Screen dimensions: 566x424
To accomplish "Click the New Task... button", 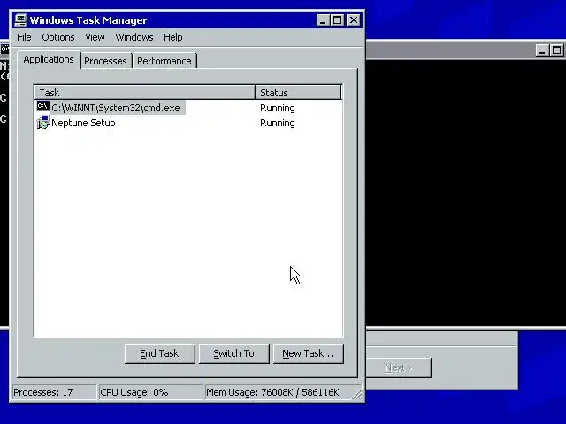I will click(x=308, y=353).
